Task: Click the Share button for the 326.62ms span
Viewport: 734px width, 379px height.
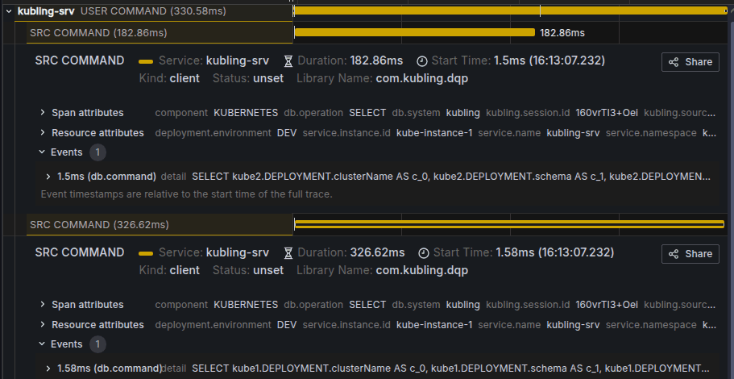Action: (x=690, y=254)
